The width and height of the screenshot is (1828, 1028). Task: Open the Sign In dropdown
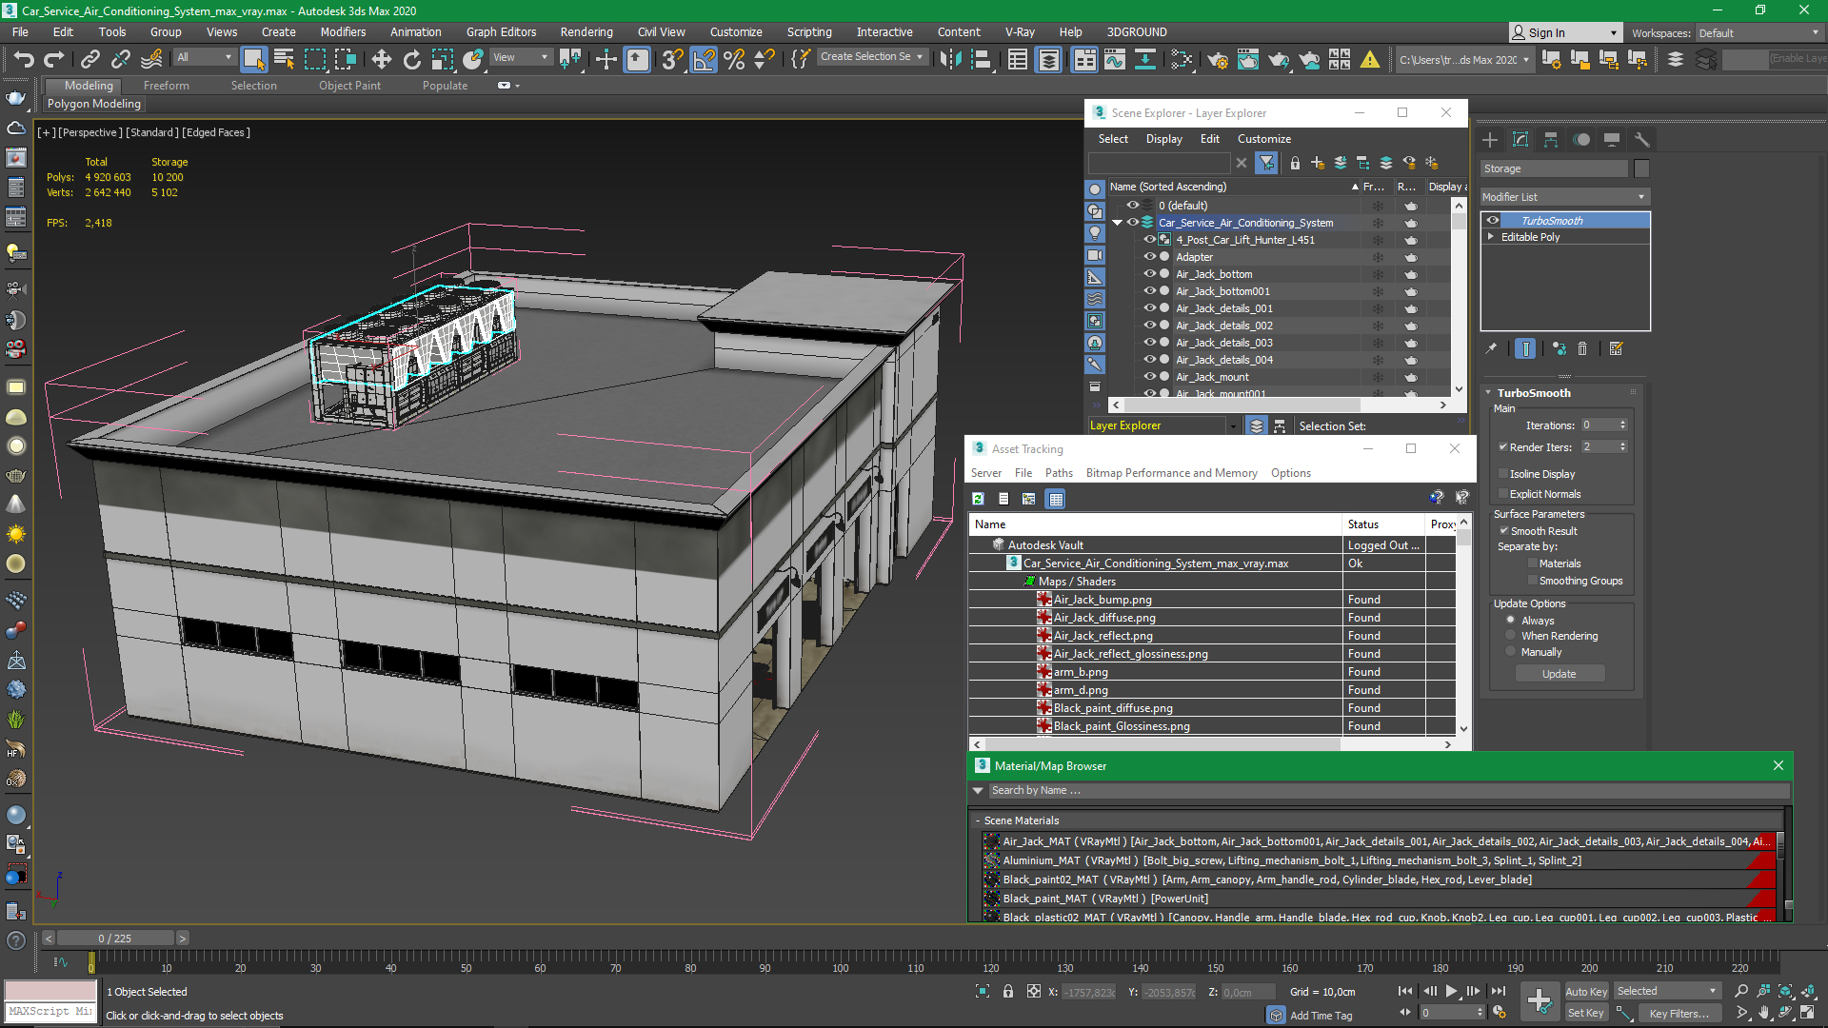tap(1565, 33)
